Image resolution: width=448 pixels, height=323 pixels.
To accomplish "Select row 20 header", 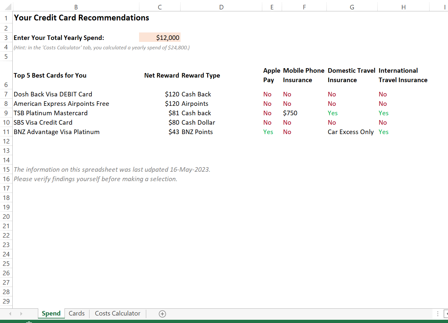I will [6, 217].
